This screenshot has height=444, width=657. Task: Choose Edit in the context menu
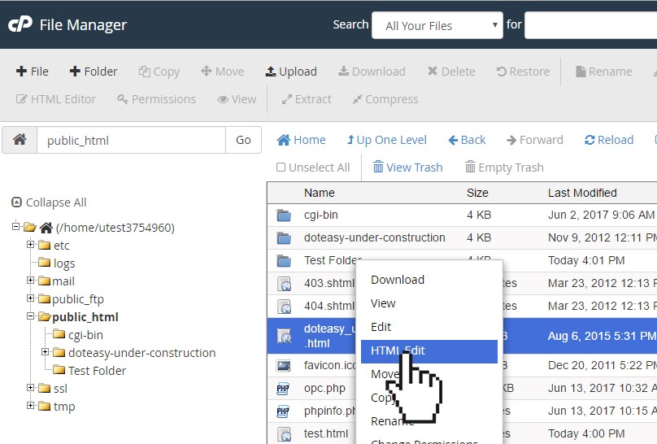[x=429, y=327]
